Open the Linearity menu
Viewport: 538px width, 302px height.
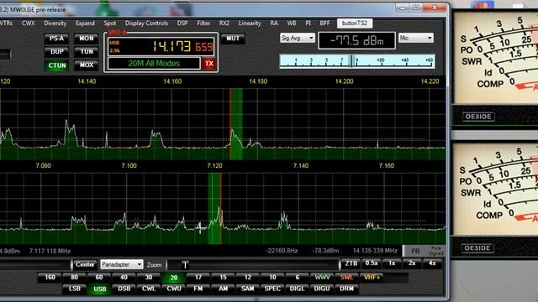(x=250, y=23)
